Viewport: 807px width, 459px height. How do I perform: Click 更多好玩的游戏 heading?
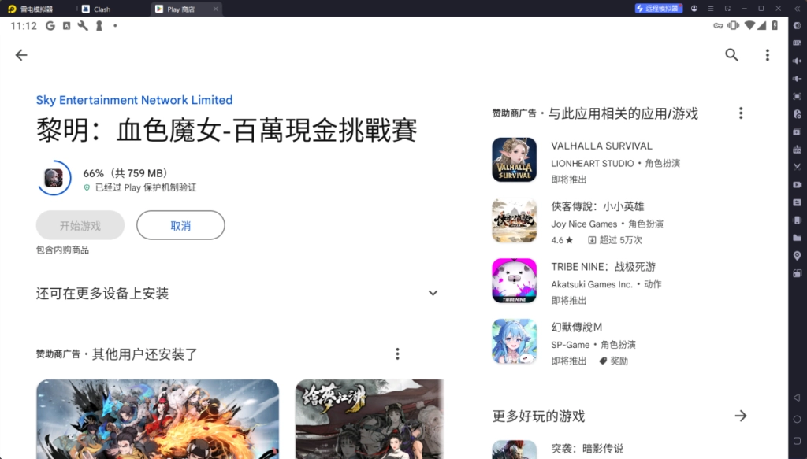click(x=538, y=416)
